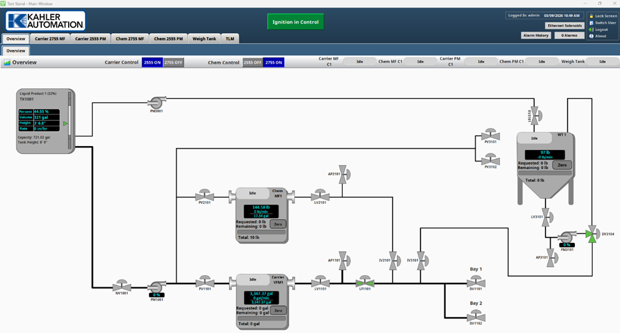Switch Carrier Control to 2755 OFF

[x=174, y=62]
